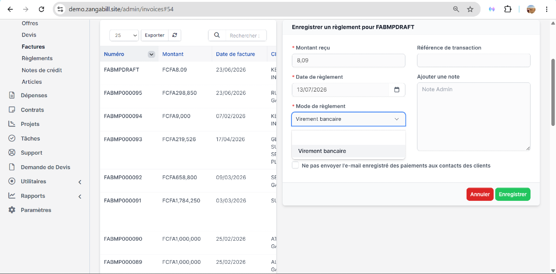Open site information icon in address bar
Screen dimensions: 556x274
click(60, 9)
